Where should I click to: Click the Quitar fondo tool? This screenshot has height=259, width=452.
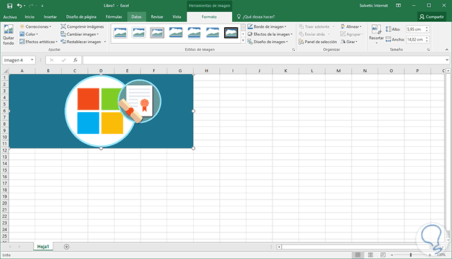(8, 34)
